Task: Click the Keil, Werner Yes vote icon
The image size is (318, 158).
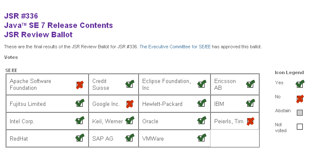Action: [130, 120]
